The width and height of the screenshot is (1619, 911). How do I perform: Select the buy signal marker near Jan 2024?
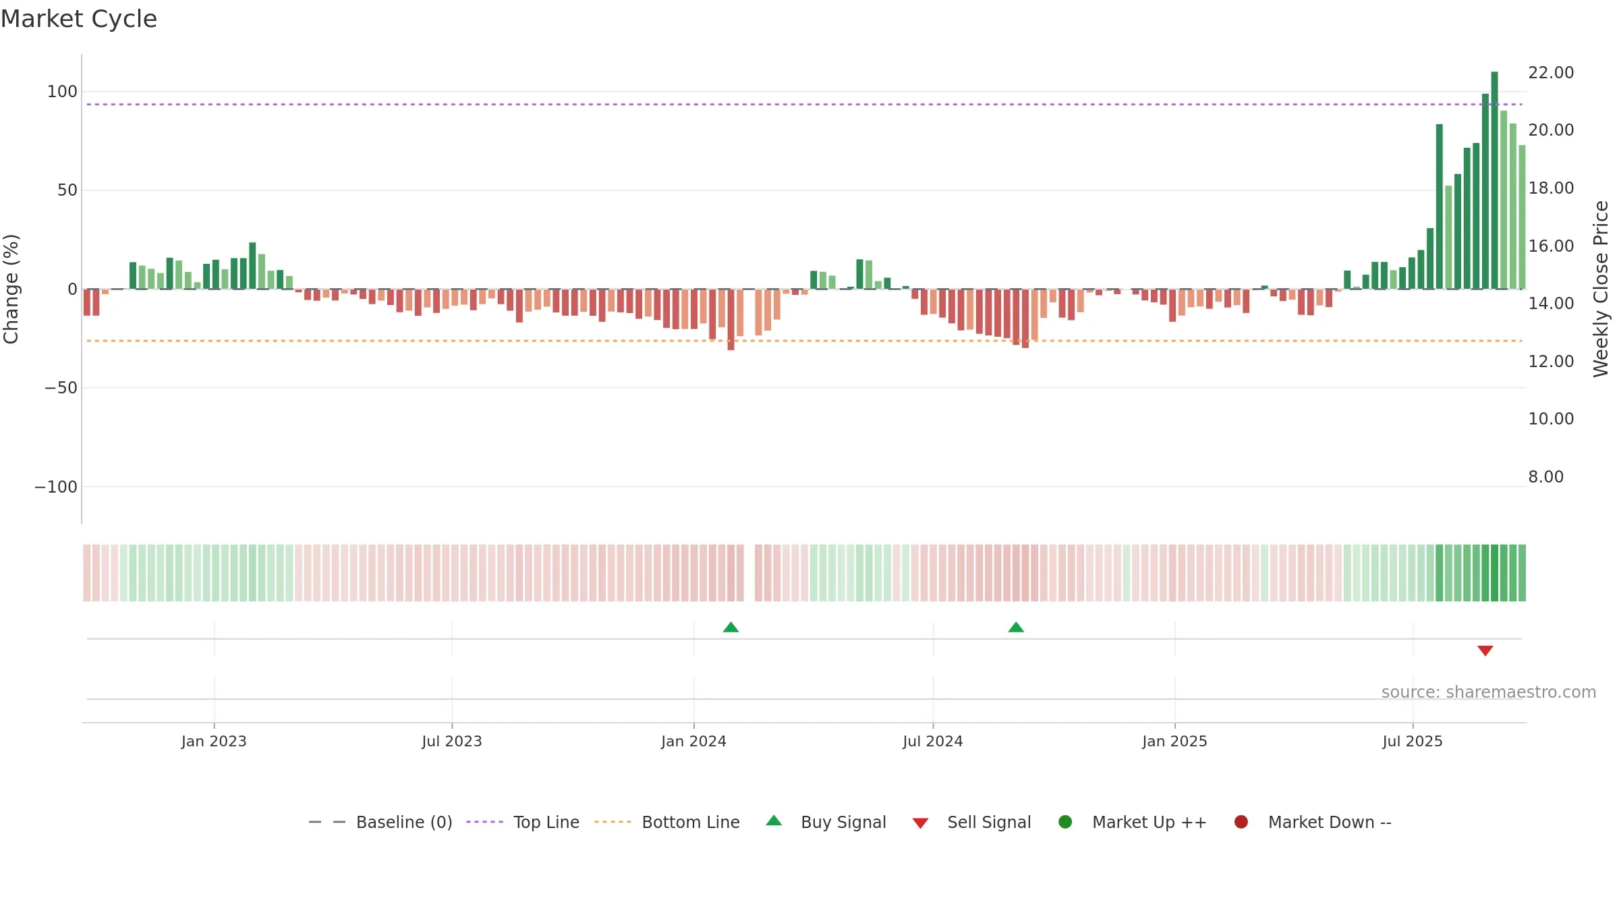pyautogui.click(x=731, y=628)
